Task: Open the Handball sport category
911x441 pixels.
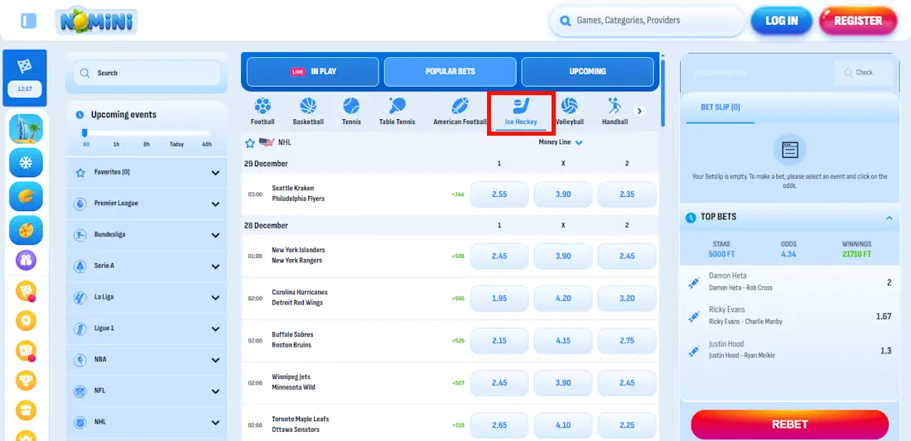Action: (615, 112)
